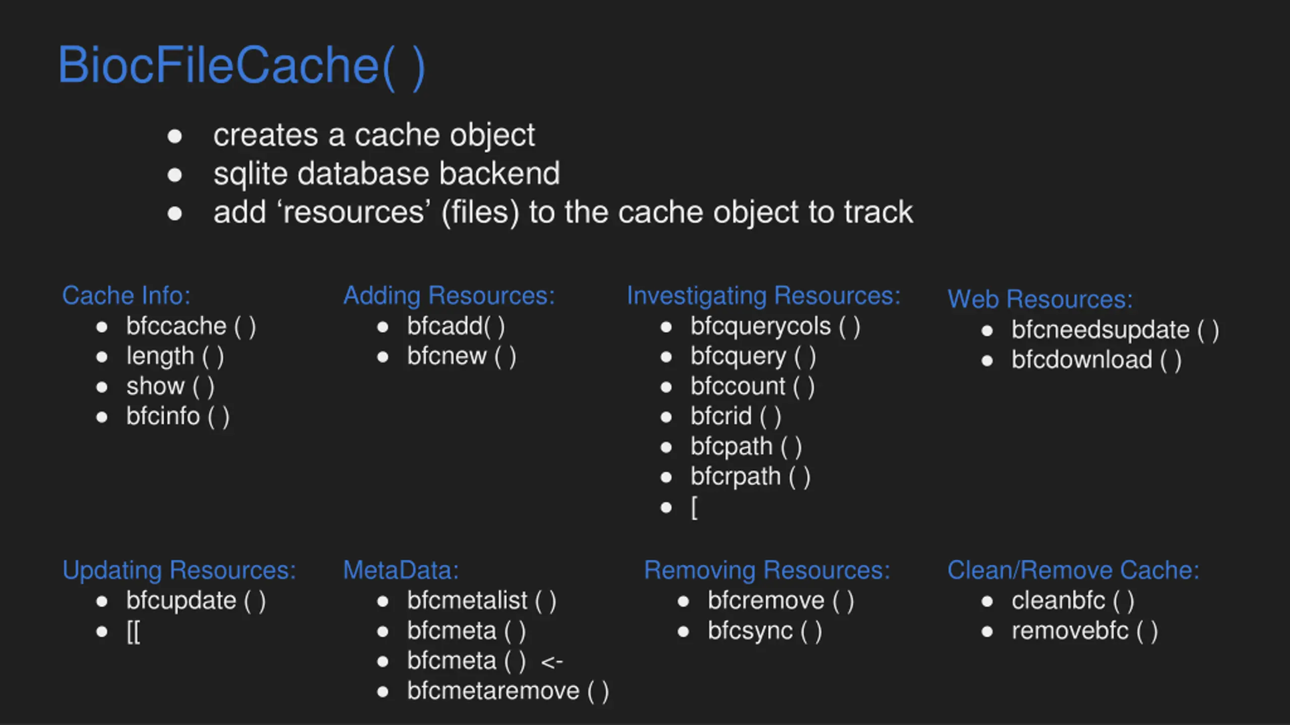
Task: Select the bfcrpath ( ) entry
Action: (750, 476)
